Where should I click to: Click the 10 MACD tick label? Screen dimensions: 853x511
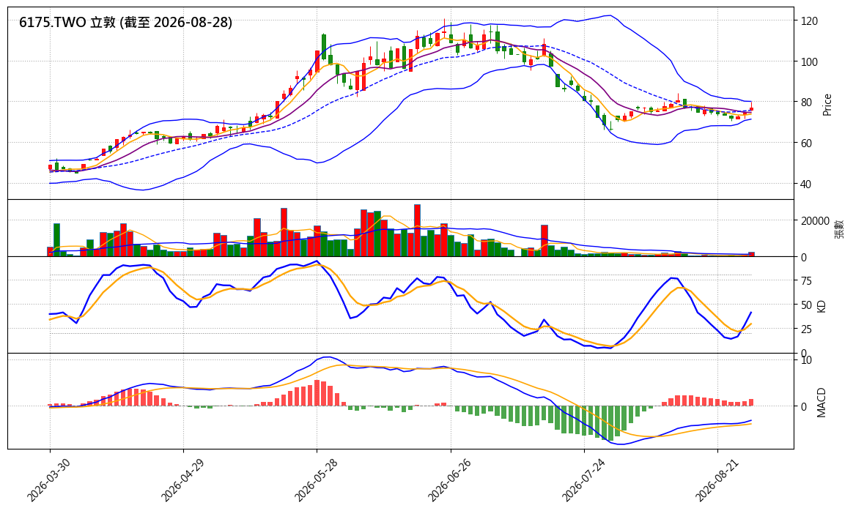(806, 360)
